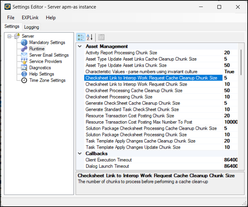Click the Time Zone Settings clock icon
This screenshot has height=207, width=248.
coord(24,80)
